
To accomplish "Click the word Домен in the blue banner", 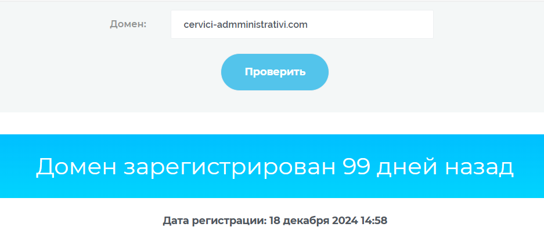I will coord(76,167).
